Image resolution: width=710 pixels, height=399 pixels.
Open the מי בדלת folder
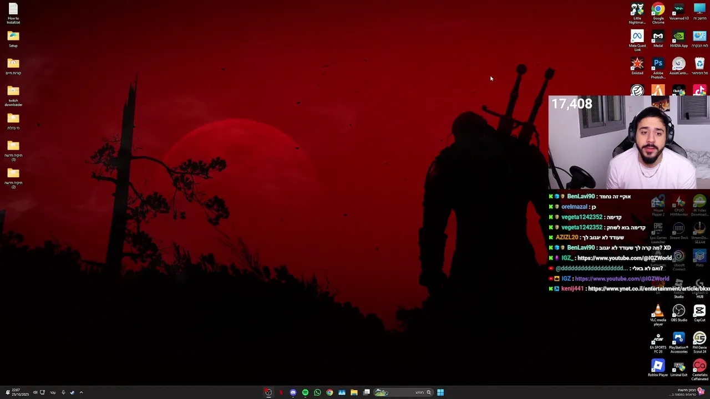[x=13, y=121]
